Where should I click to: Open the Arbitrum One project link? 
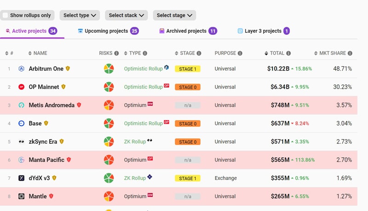(x=46, y=68)
